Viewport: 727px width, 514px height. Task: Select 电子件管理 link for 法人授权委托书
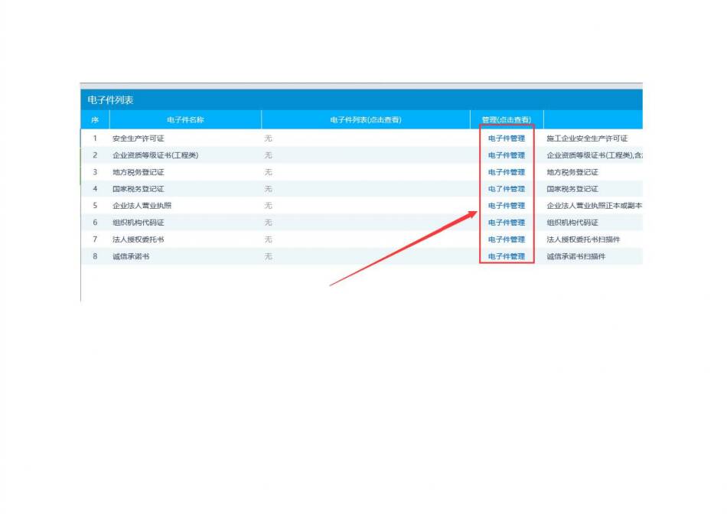[507, 239]
